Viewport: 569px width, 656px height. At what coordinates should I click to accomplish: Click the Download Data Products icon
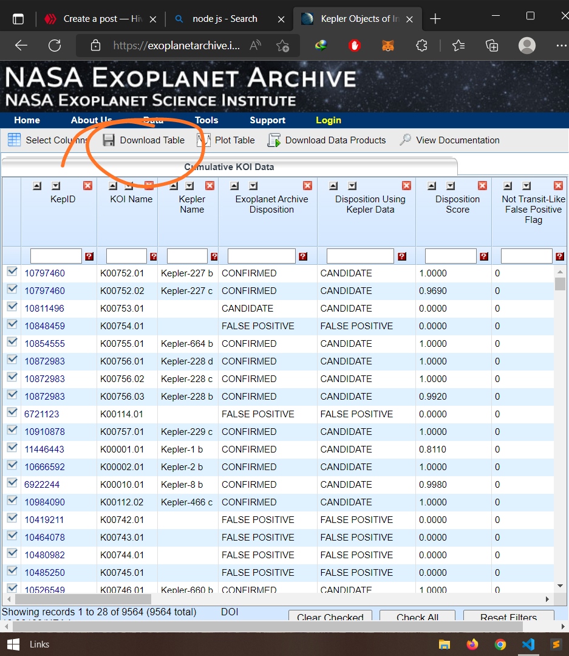point(274,140)
